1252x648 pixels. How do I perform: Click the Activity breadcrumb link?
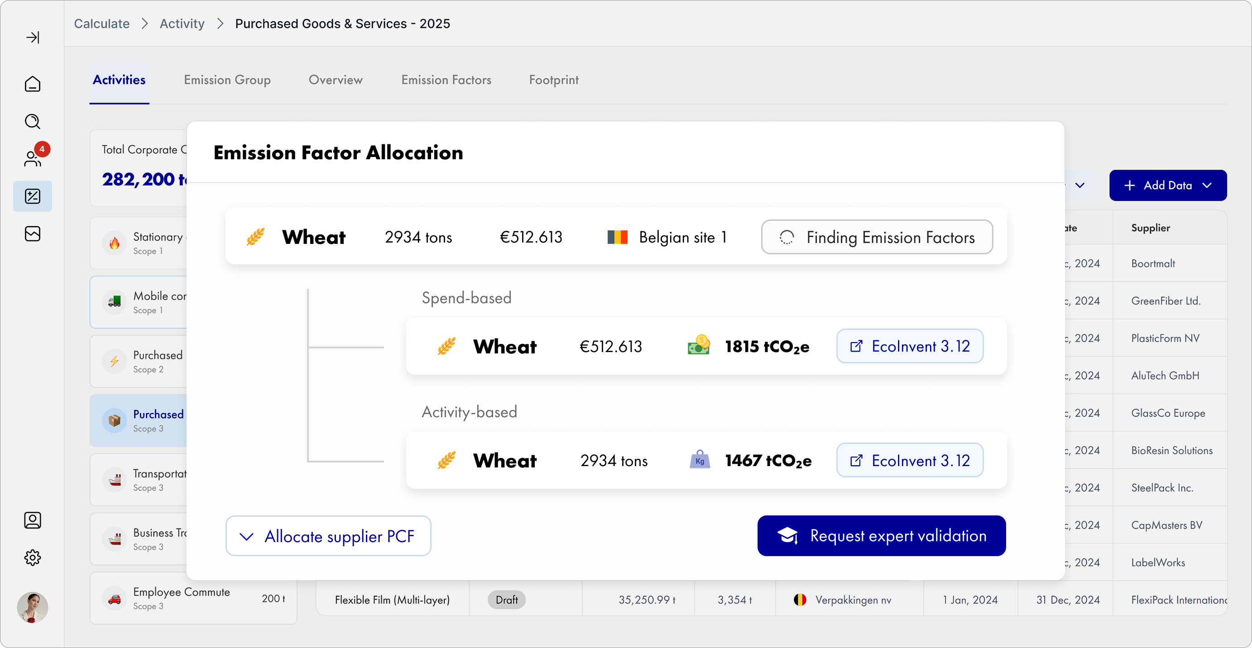click(182, 24)
